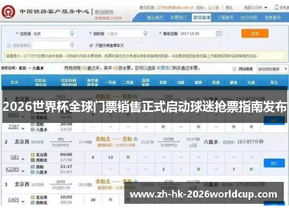Click 贵阳 station icon in K2285 row
This screenshot has width=289, height=209.
click(x=33, y=167)
